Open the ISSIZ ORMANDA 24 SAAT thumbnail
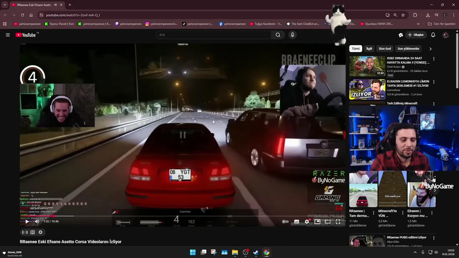459x258 pixels. pos(367,66)
